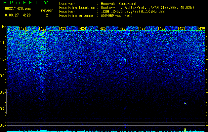Viewport: 208px width, 132px height.
Task: Click the 1424 time marker
Action: (82, 28)
